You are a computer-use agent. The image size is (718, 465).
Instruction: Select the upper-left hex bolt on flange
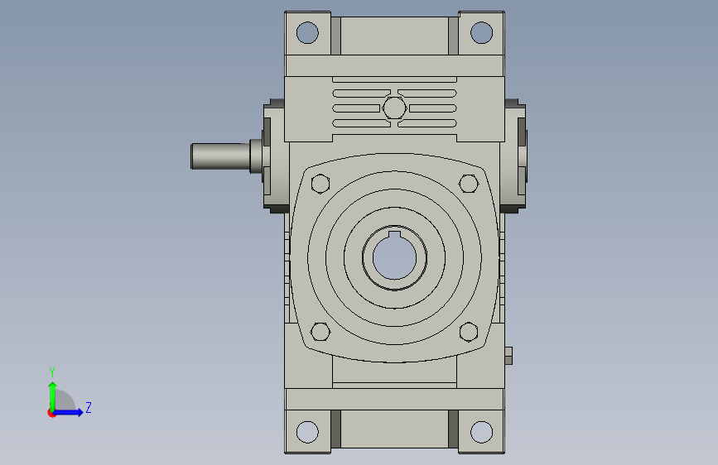click(320, 184)
